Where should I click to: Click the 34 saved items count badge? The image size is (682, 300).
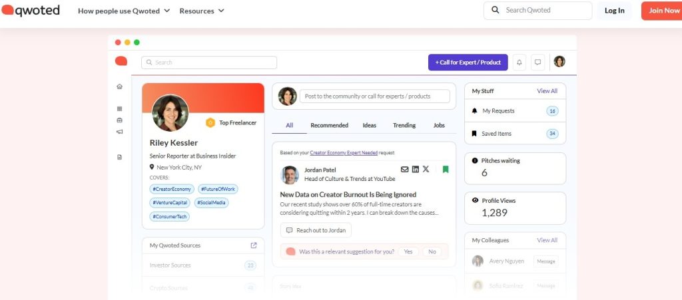click(x=552, y=134)
